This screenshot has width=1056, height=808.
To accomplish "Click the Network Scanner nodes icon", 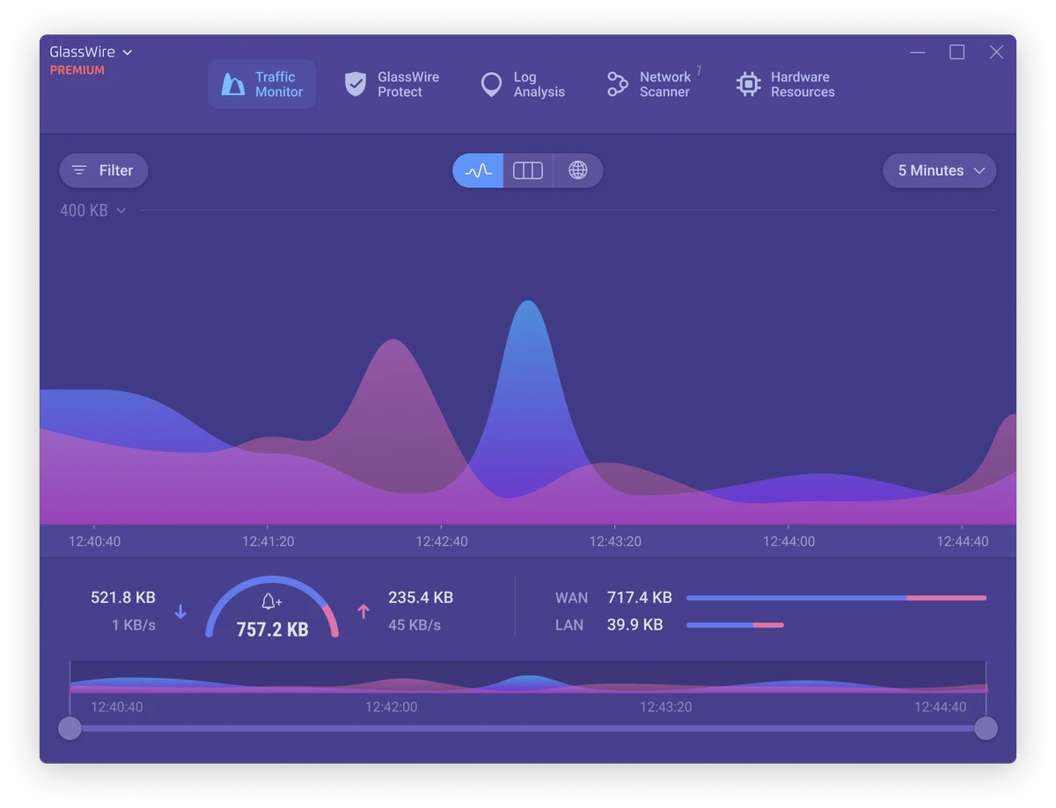I will 618,84.
